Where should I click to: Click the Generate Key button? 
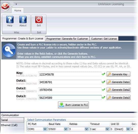pyautogui.click(x=118, y=74)
